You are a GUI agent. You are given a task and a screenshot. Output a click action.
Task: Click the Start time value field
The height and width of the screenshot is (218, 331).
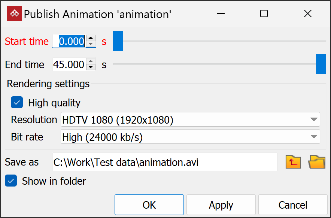pos(71,41)
